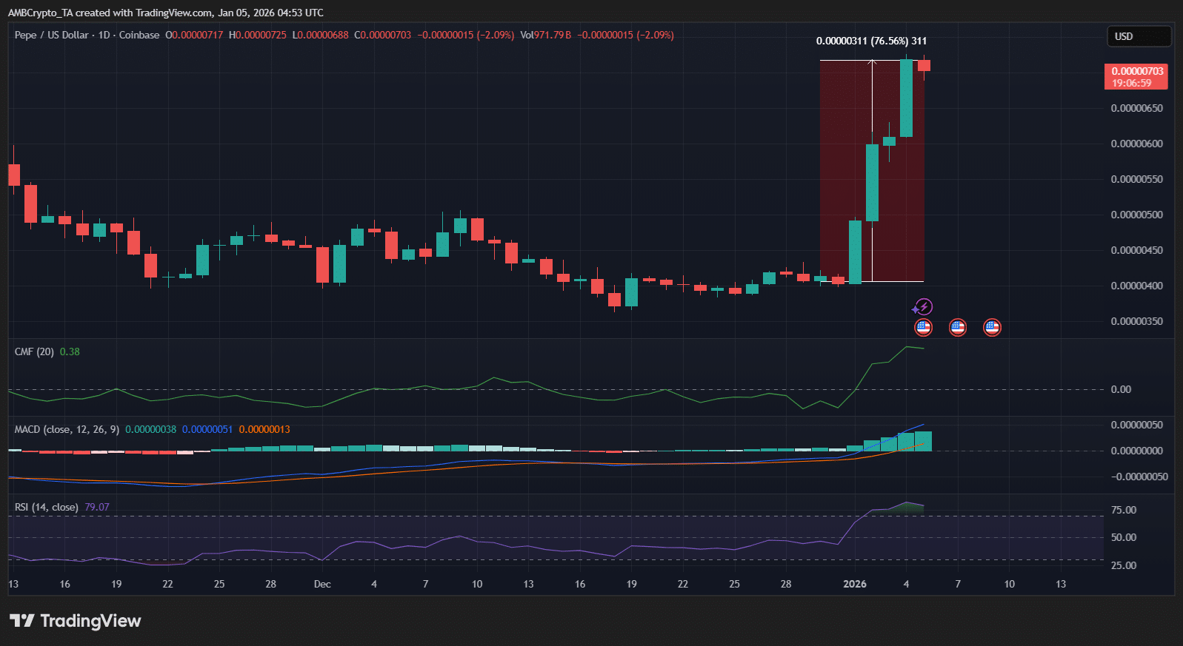Click the first US flag event marker
This screenshot has width=1183, height=646.
(x=923, y=327)
